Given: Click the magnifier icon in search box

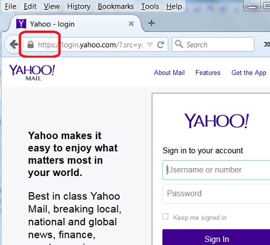Looking at the screenshot, I should coord(179,44).
